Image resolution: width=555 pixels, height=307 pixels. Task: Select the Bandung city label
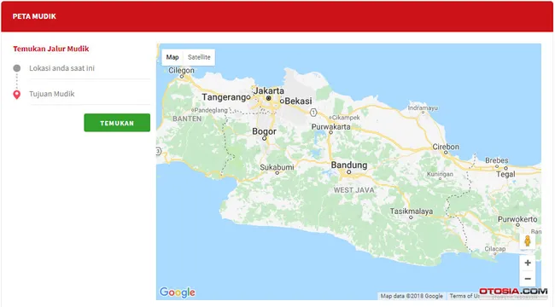349,165
